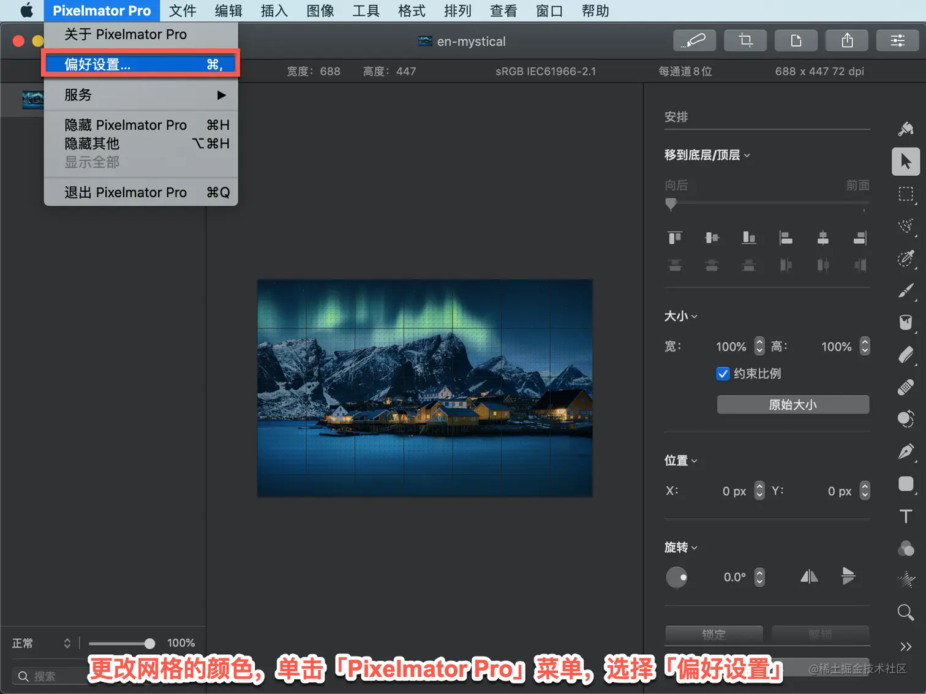Click the rotation angle dial
This screenshot has width=926, height=694.
[x=677, y=577]
